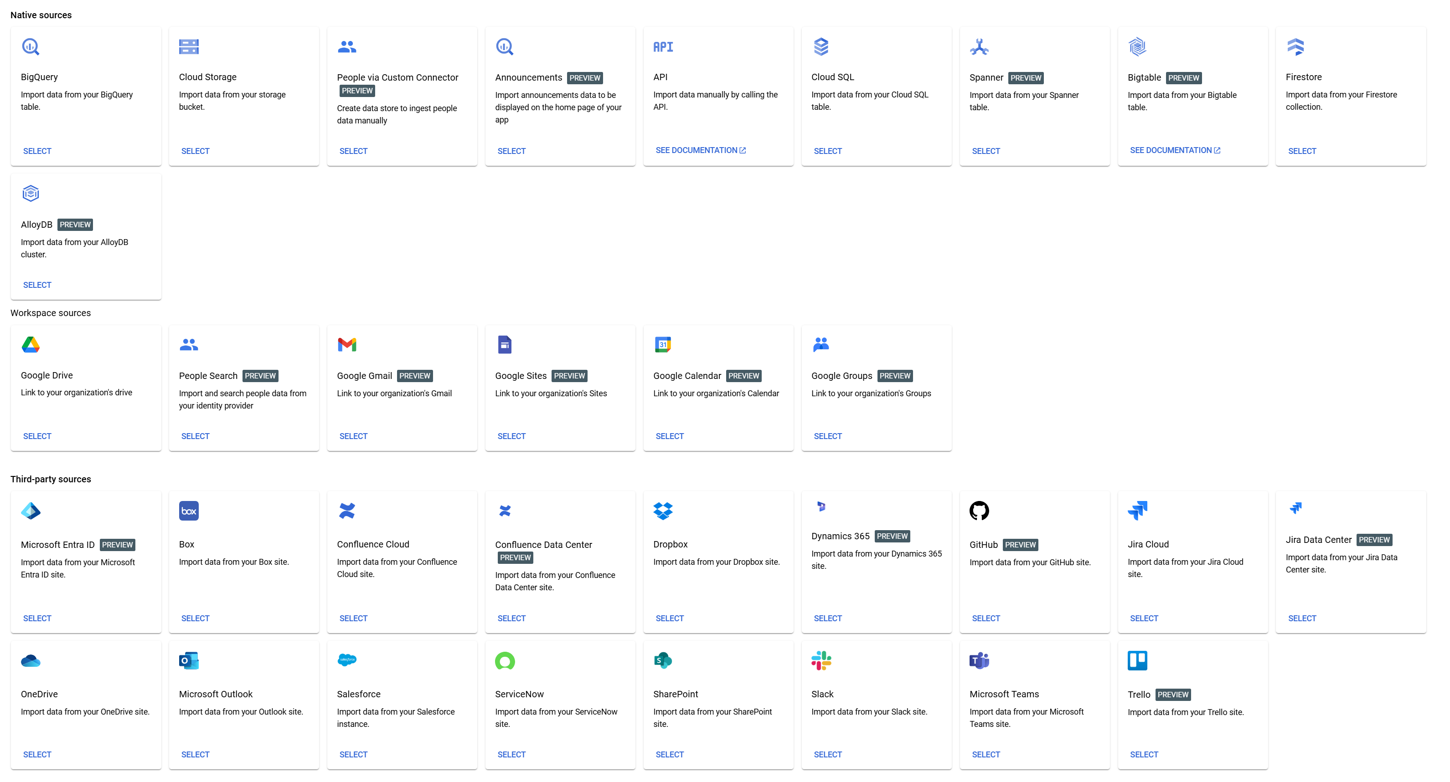The image size is (1450, 782).
Task: Select the ServiceNow source
Action: (511, 754)
